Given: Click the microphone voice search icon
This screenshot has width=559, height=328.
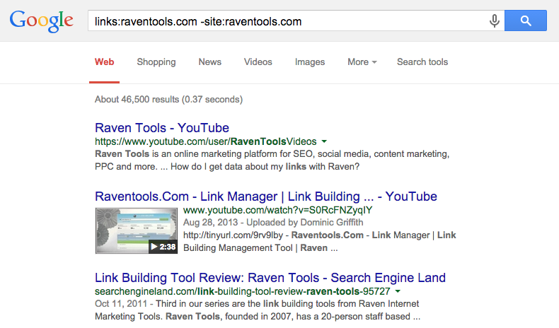Looking at the screenshot, I should 494,20.
